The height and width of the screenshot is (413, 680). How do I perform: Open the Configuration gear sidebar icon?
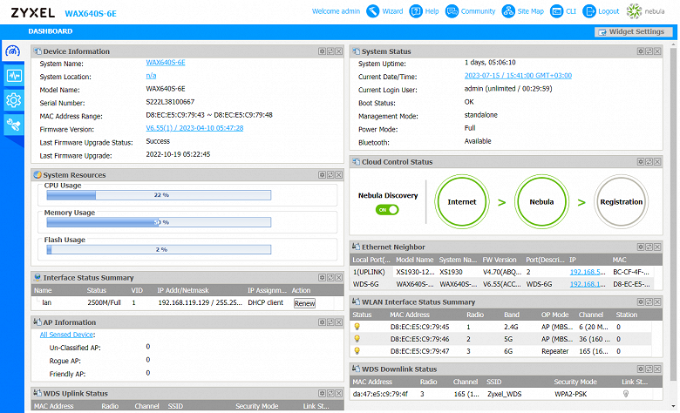(13, 100)
